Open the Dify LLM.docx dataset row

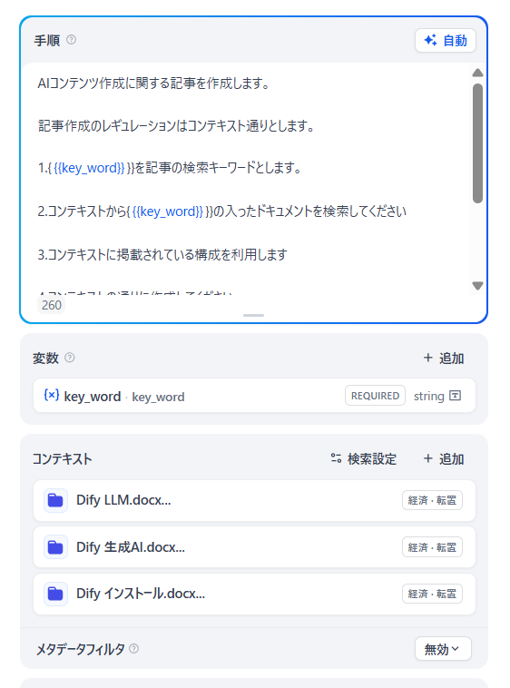(254, 501)
